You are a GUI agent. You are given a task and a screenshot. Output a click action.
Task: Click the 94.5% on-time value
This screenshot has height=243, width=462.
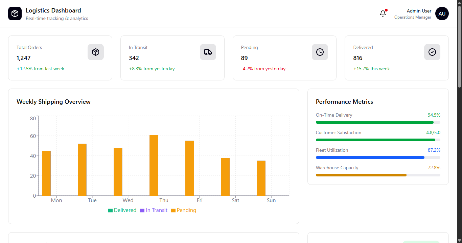[x=434, y=115]
